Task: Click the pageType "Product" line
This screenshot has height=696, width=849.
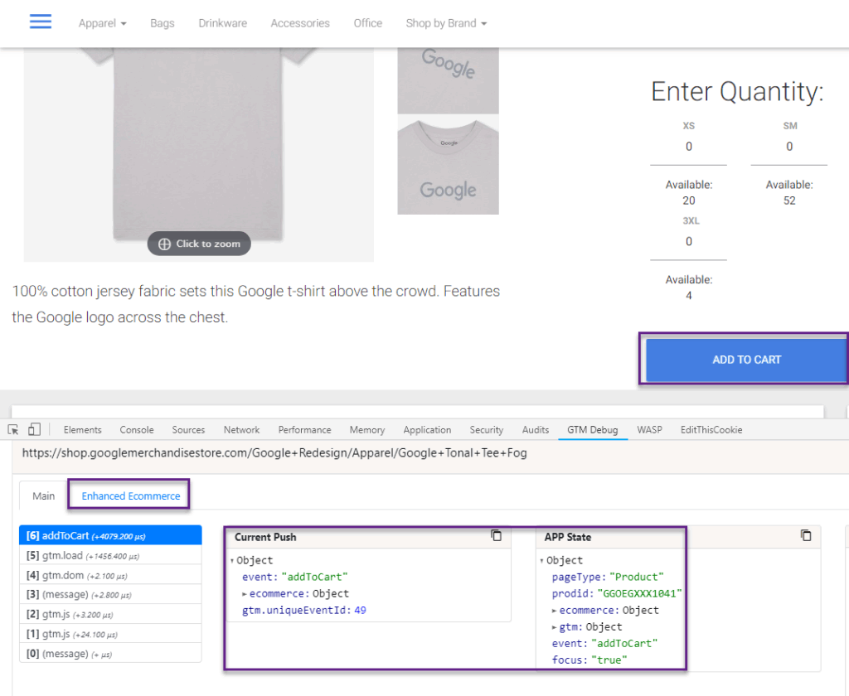Action: point(608,578)
